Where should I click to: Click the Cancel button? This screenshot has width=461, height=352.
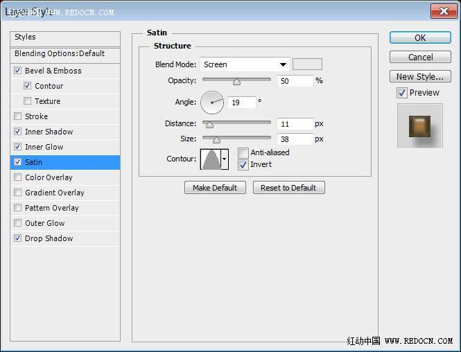pos(420,57)
